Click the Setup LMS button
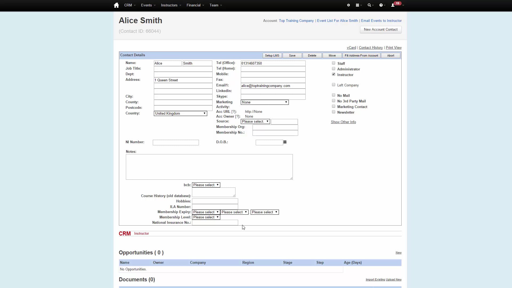Screen dimensions: 512x288 point(272,55)
